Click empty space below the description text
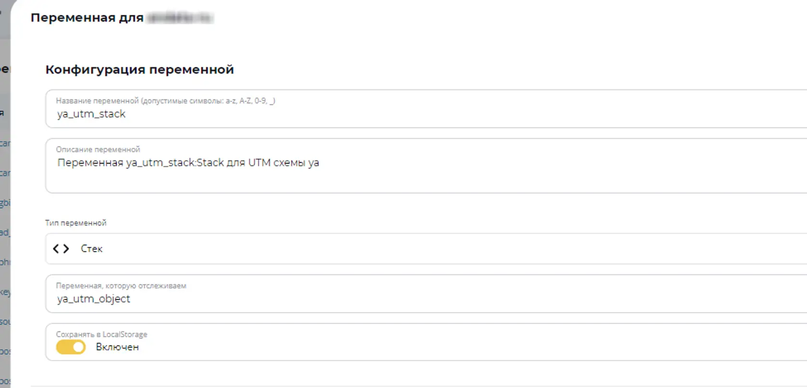Viewport: 807px width, 388px height. click(x=427, y=181)
